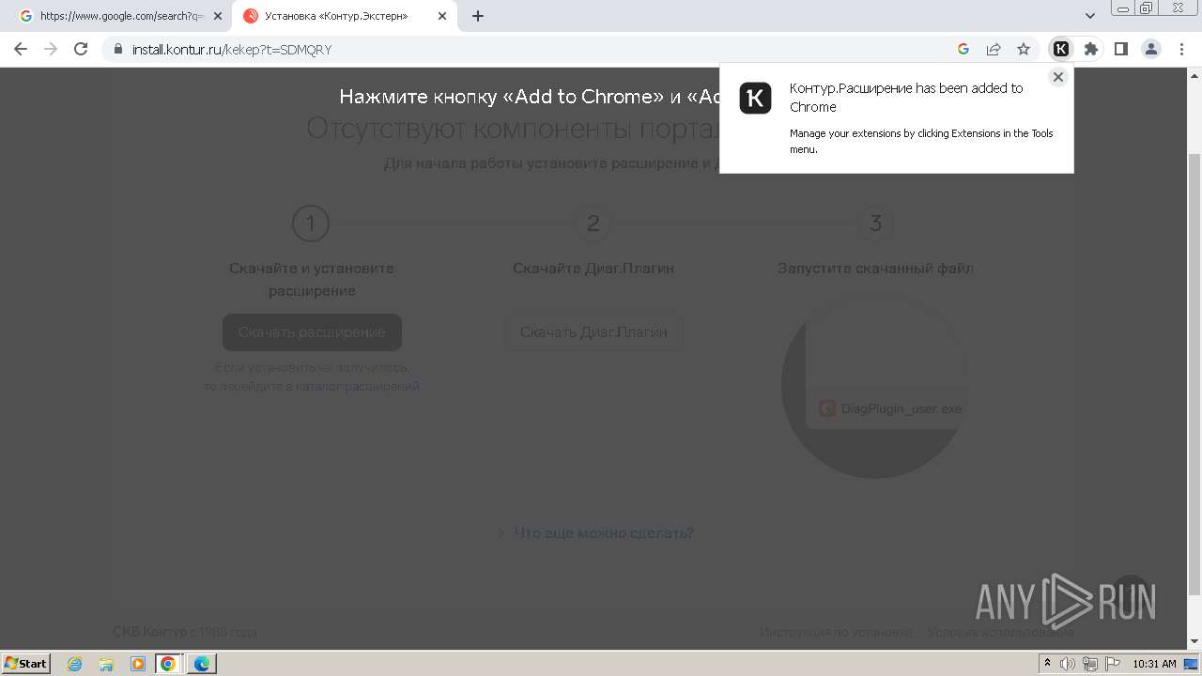This screenshot has height=676, width=1202.
Task: Bookmark this page with the star icon
Action: coord(1024,49)
